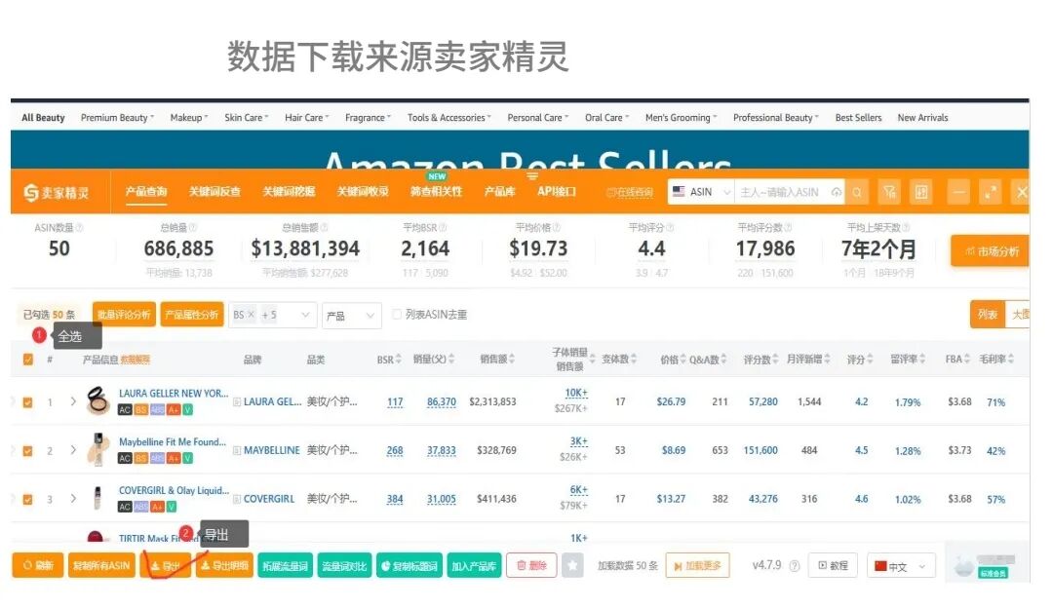Viewport: 1053px width, 608px height.
Task: Click the green V badge on LAURA GELLER row
Action: [x=188, y=409]
